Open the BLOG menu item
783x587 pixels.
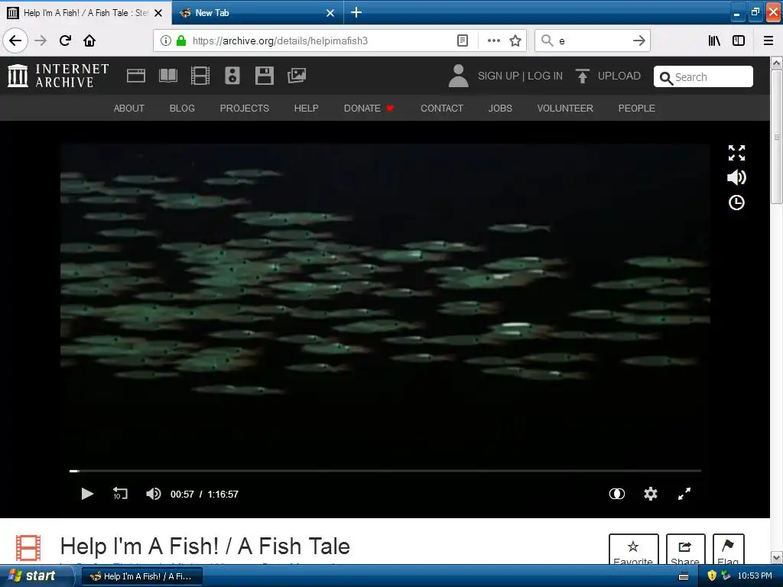tap(182, 109)
